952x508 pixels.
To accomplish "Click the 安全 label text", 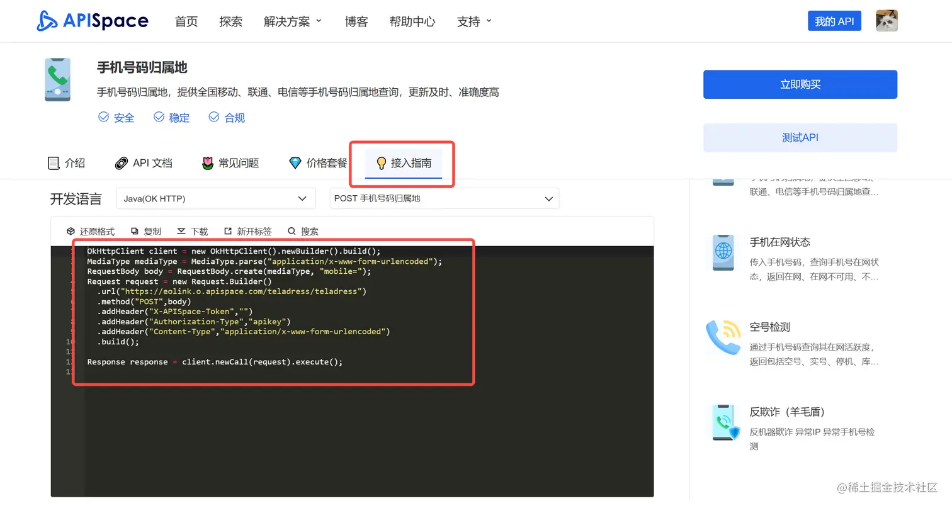I will click(124, 118).
